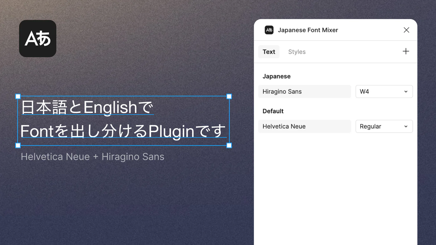The width and height of the screenshot is (436, 245).
Task: Click the 'Default' section label
Action: tap(273, 111)
